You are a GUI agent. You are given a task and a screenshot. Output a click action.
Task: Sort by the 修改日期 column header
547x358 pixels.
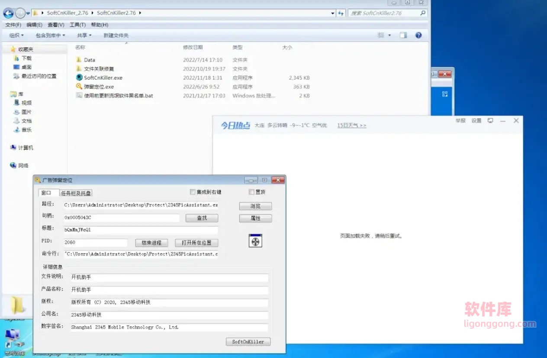click(193, 47)
